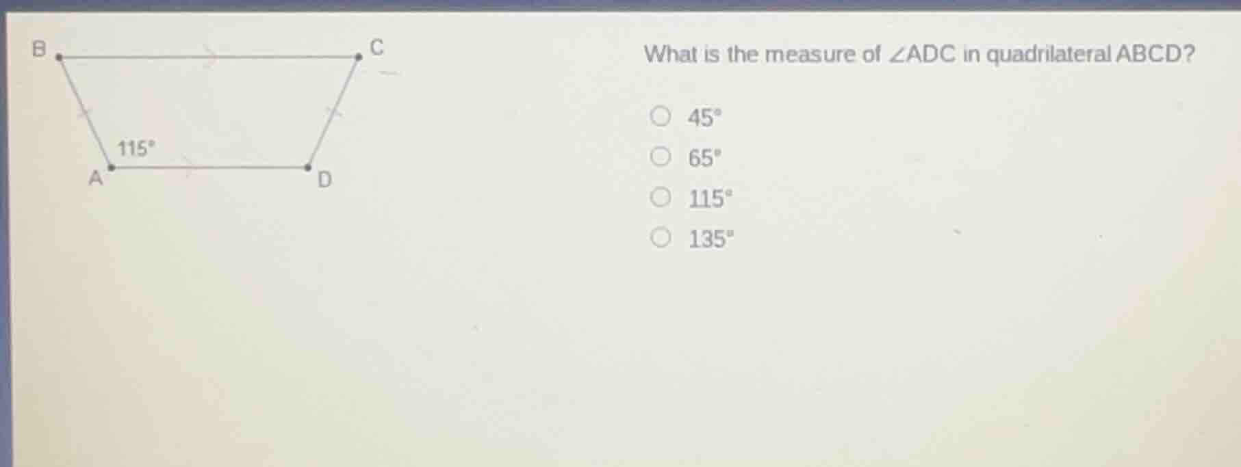Image resolution: width=1241 pixels, height=467 pixels.
Task: Click the side CD of the quadrilateral
Action: pos(333,113)
